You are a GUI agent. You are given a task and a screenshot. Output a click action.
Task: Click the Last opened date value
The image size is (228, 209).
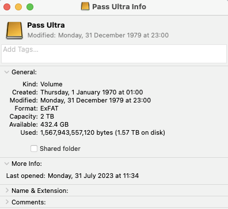point(93,176)
